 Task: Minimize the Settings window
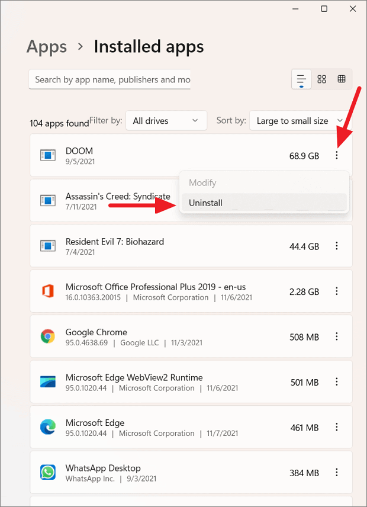pyautogui.click(x=295, y=9)
